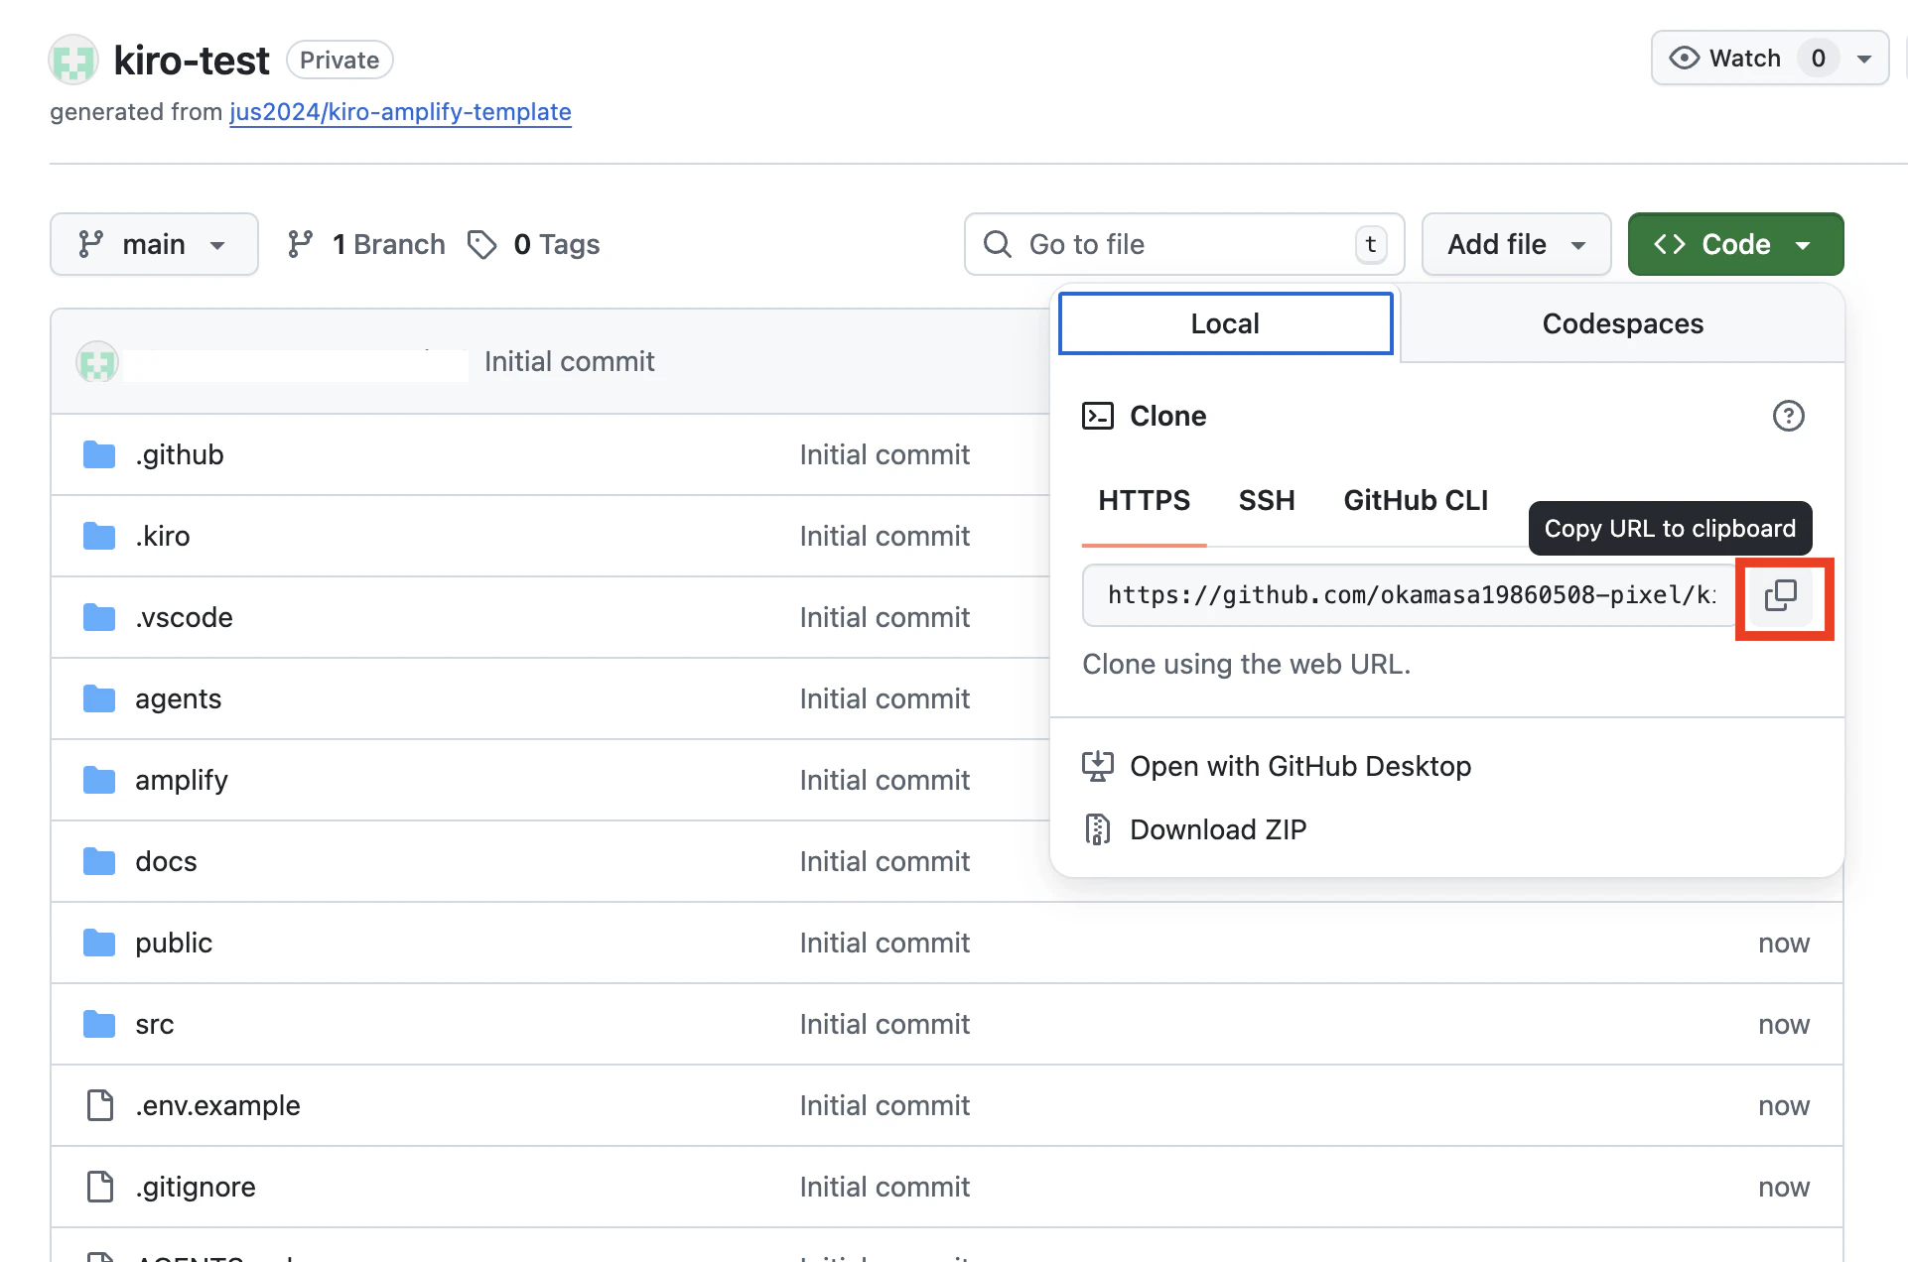This screenshot has height=1262, width=1908.
Task: Click the HTTPS clone URL field
Action: click(1410, 595)
